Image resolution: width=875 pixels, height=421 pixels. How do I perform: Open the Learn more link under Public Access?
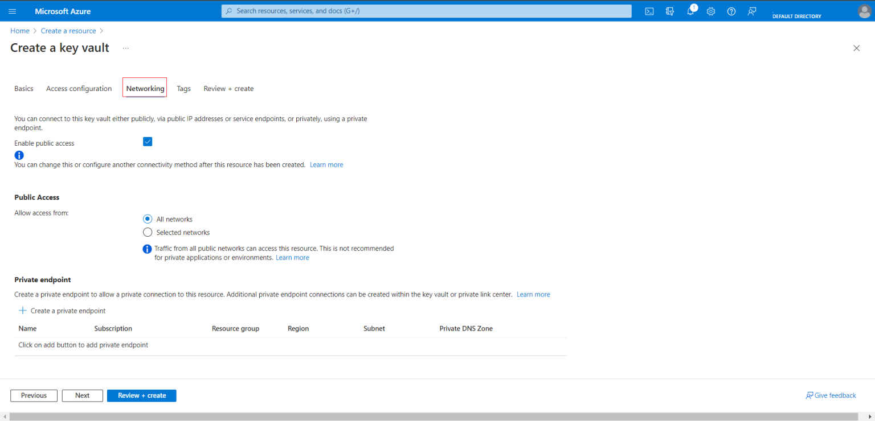[292, 257]
